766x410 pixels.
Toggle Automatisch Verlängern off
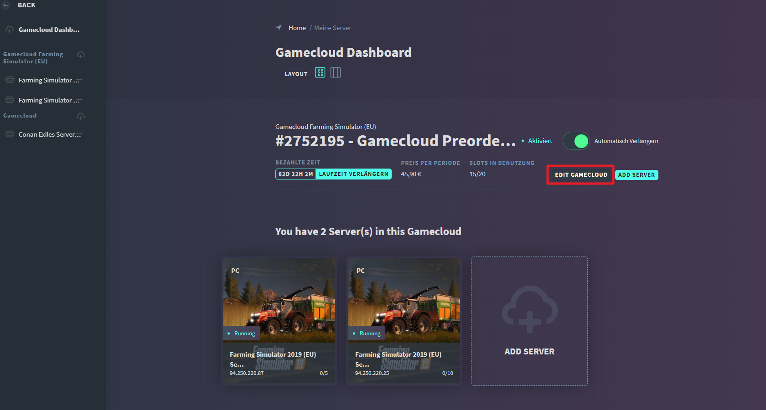pyautogui.click(x=576, y=141)
